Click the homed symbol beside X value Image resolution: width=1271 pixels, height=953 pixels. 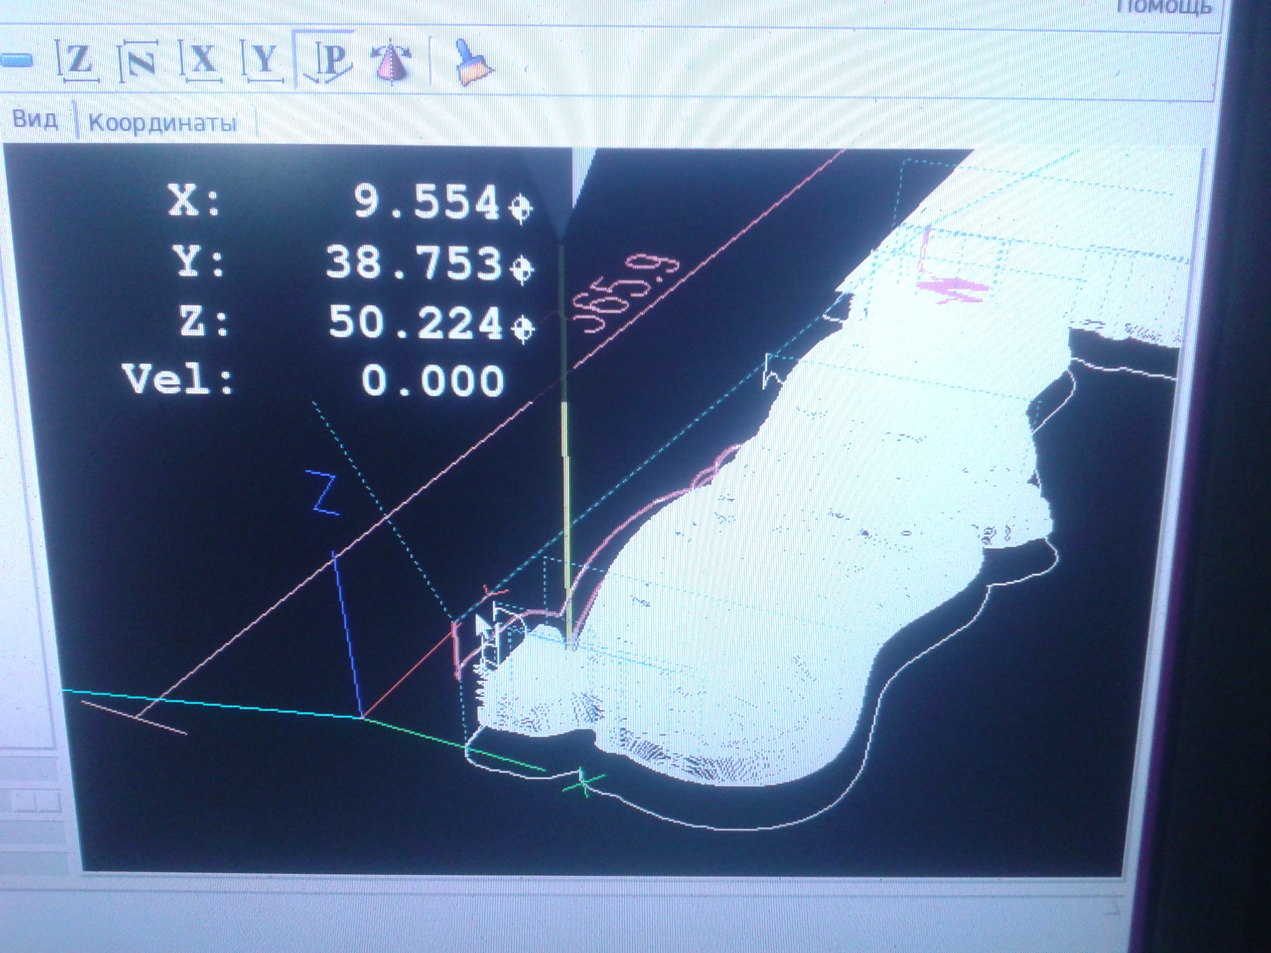(521, 207)
